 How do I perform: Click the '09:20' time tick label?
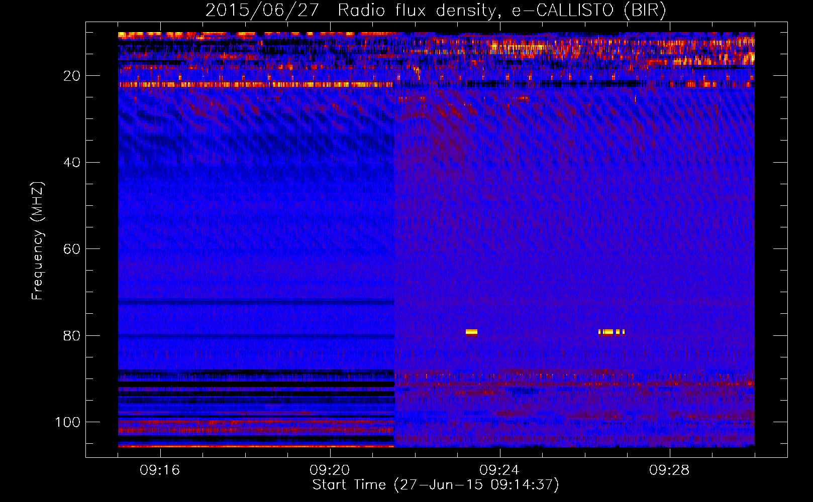coord(330,470)
